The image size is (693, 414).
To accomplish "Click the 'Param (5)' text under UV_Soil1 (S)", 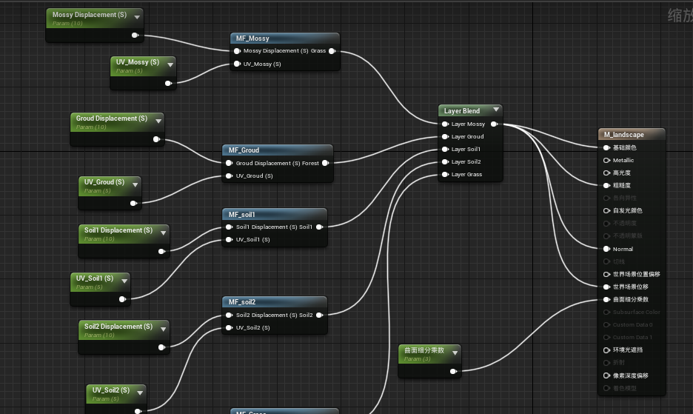I will 89,287.
